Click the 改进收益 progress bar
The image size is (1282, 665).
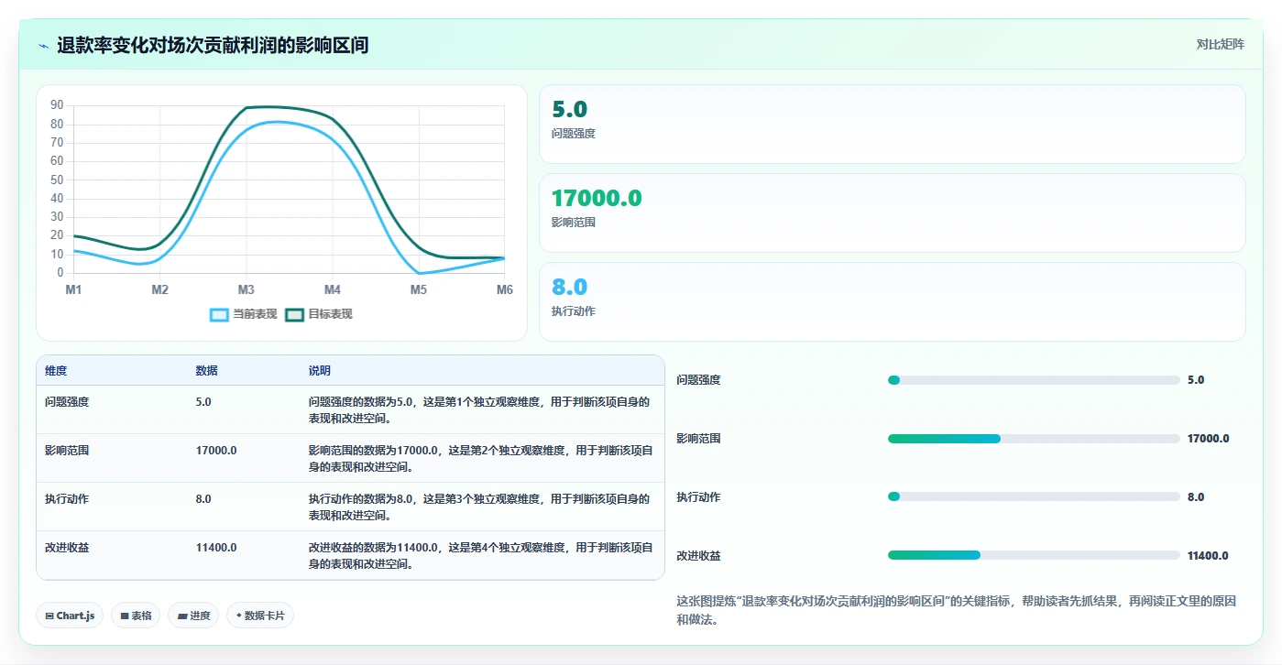(x=1034, y=556)
